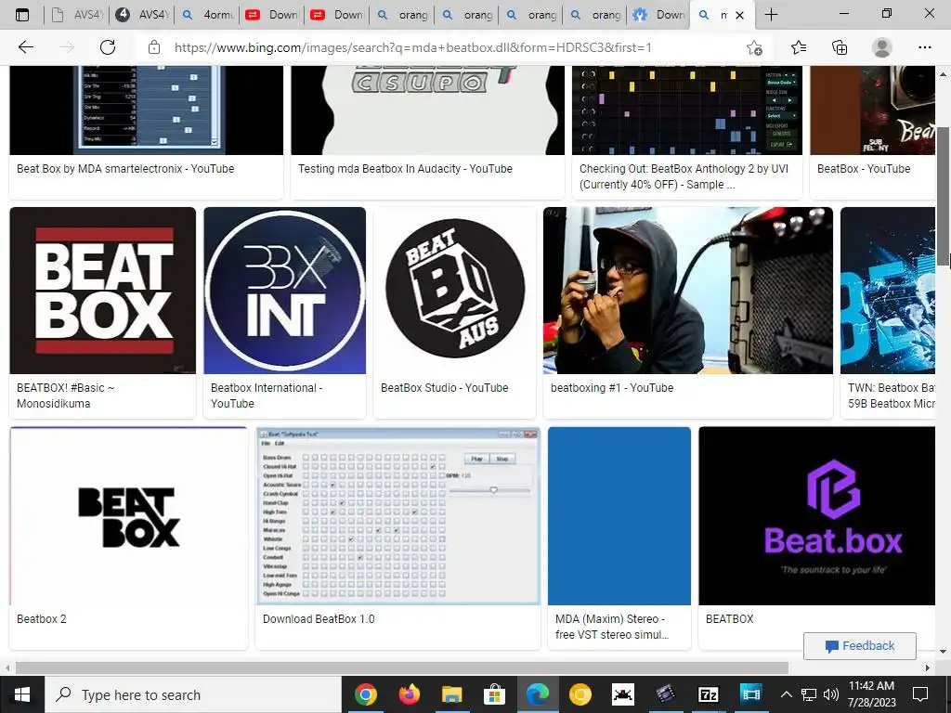Select the hooded beatboxer photo thumbnail
951x713 pixels.
click(x=688, y=291)
